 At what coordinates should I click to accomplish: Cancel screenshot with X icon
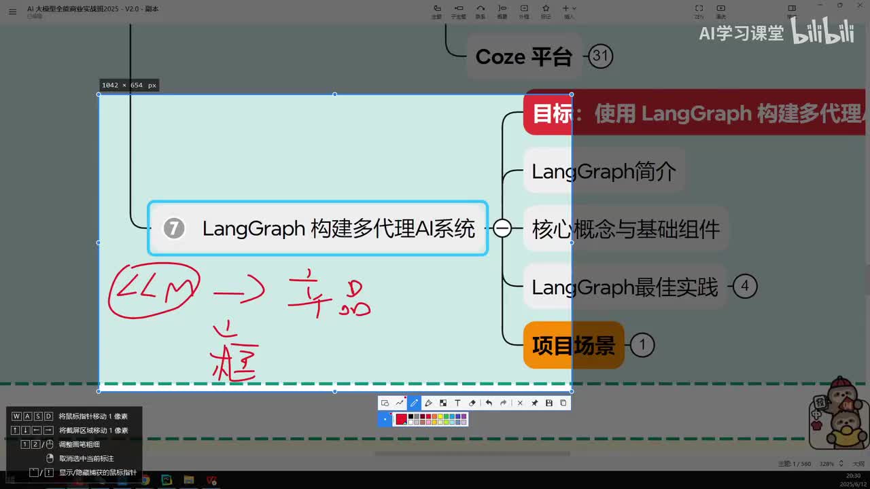520,403
